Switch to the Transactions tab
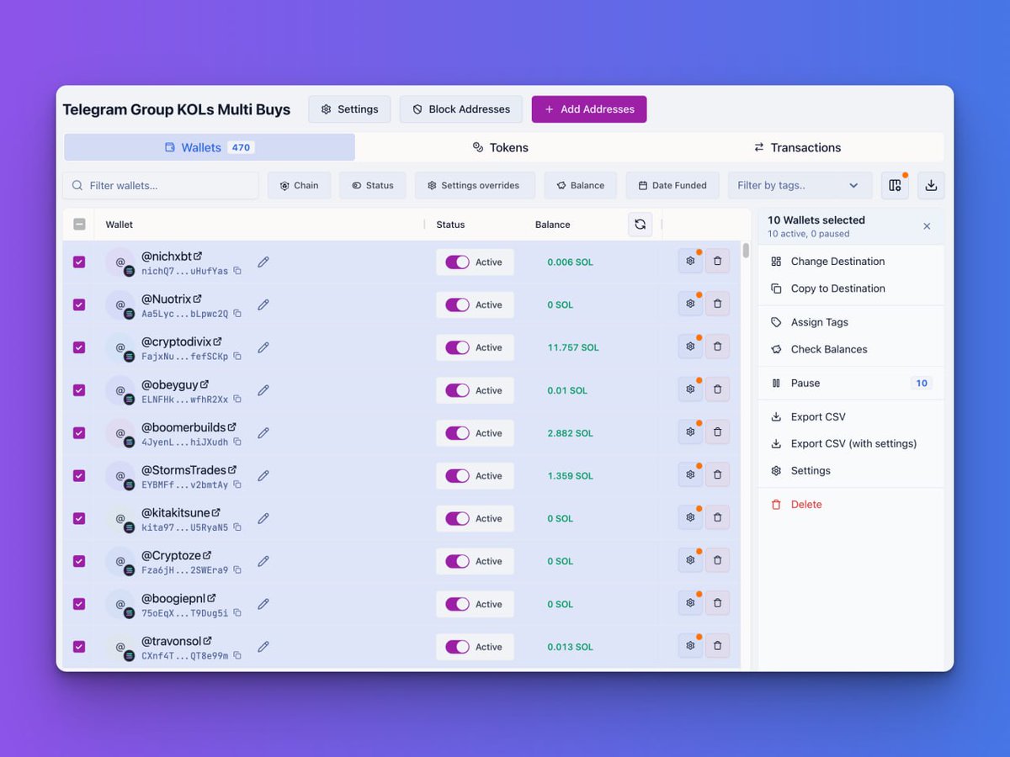 pos(797,147)
